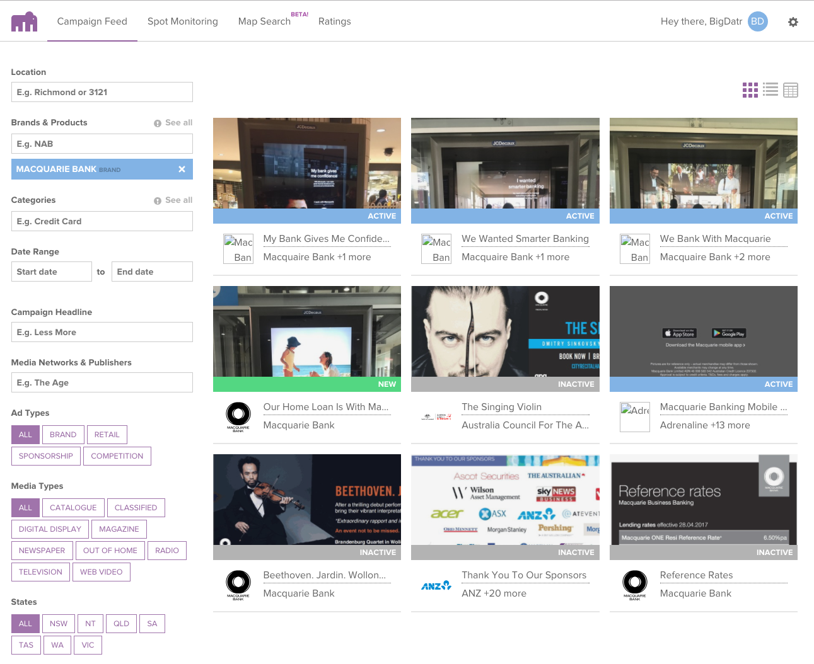Toggle the SPONSORSHIP ad type filter

[46, 456]
